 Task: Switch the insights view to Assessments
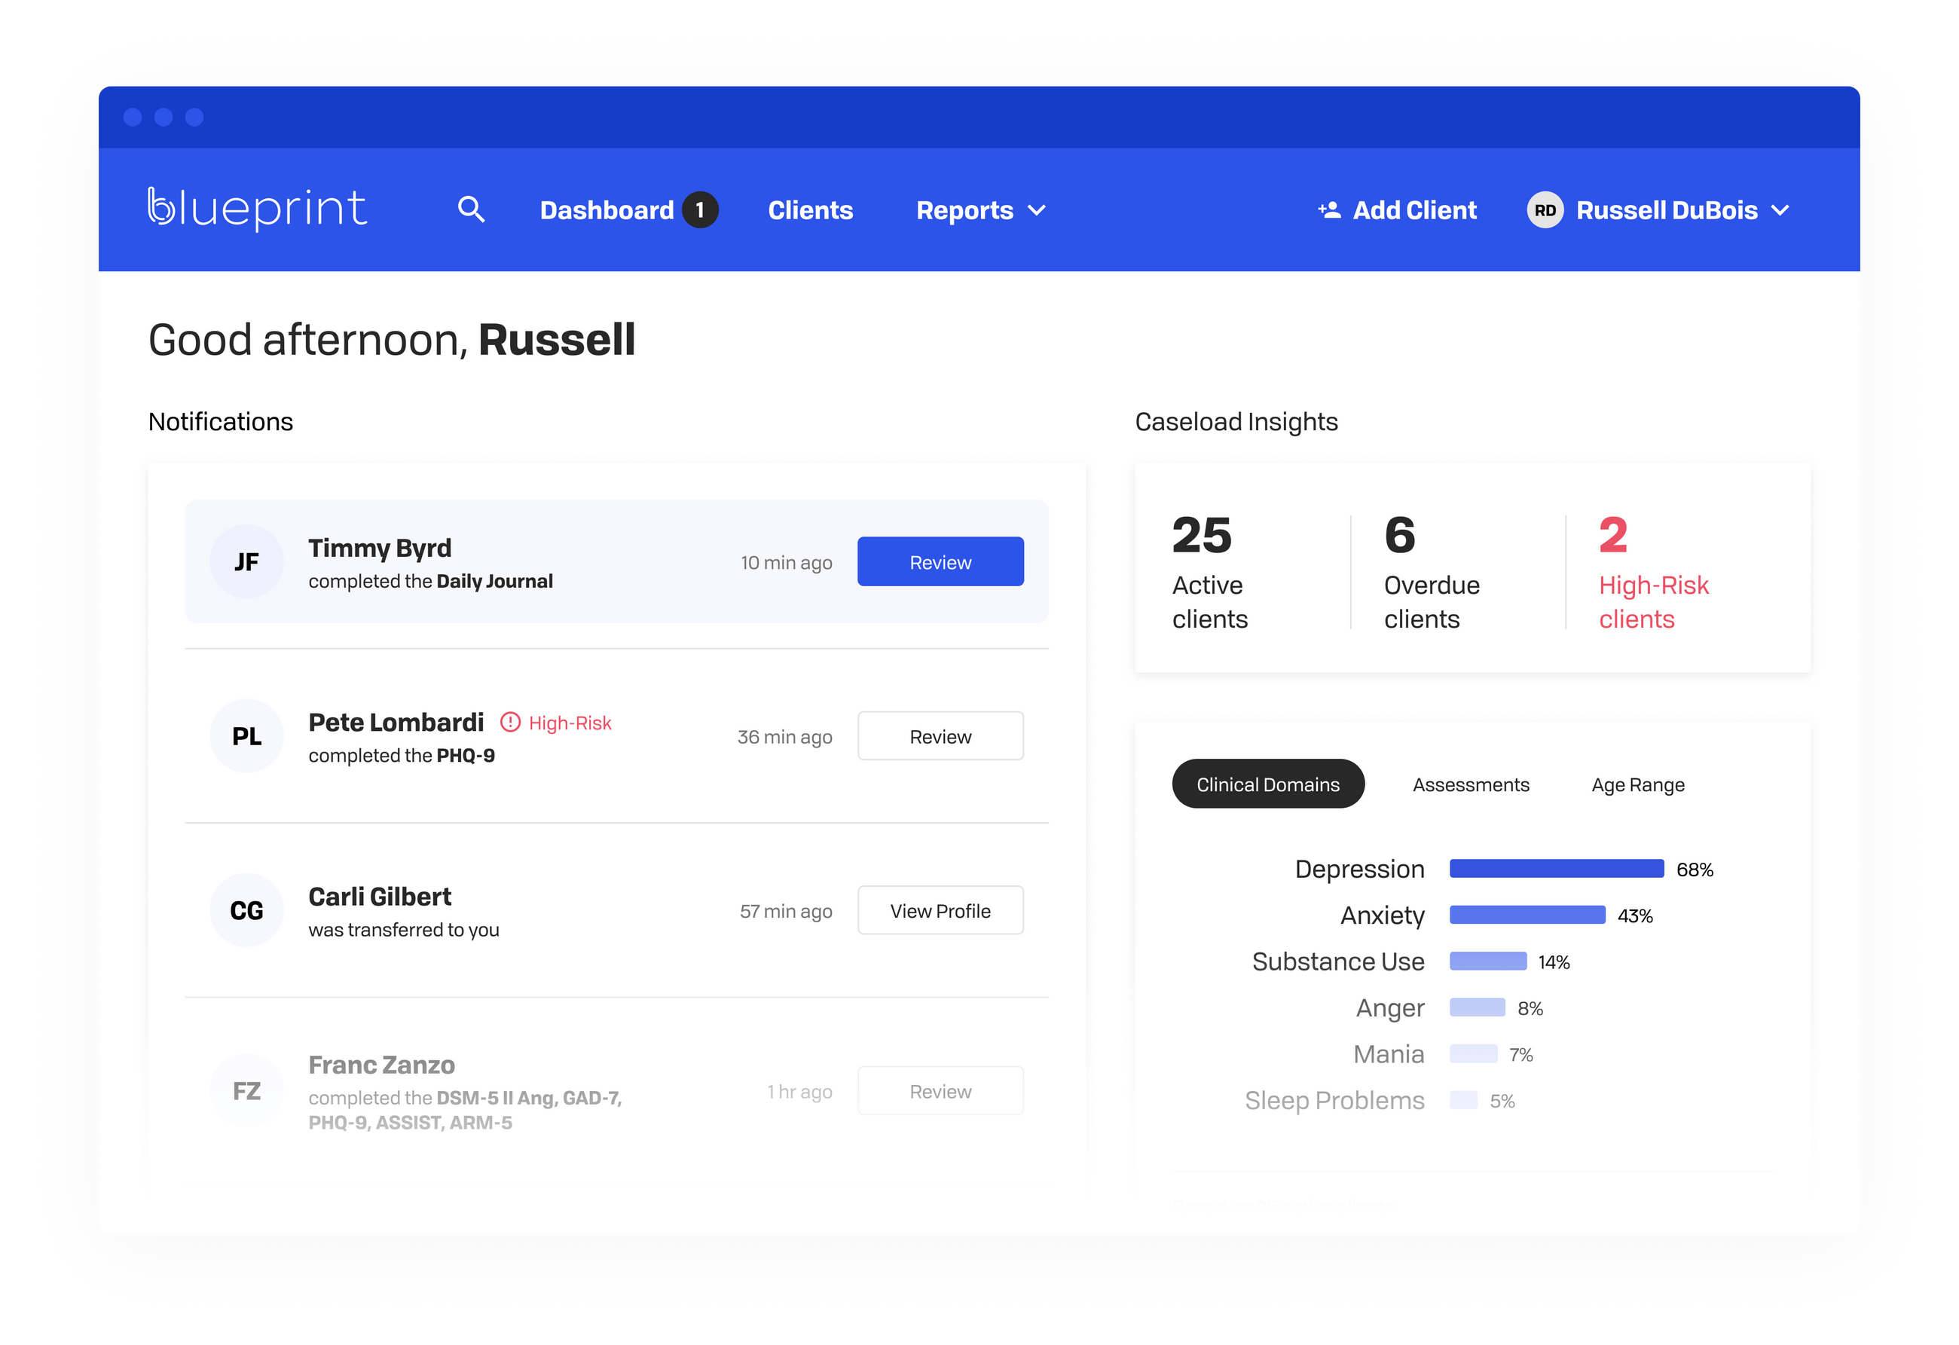(x=1470, y=784)
